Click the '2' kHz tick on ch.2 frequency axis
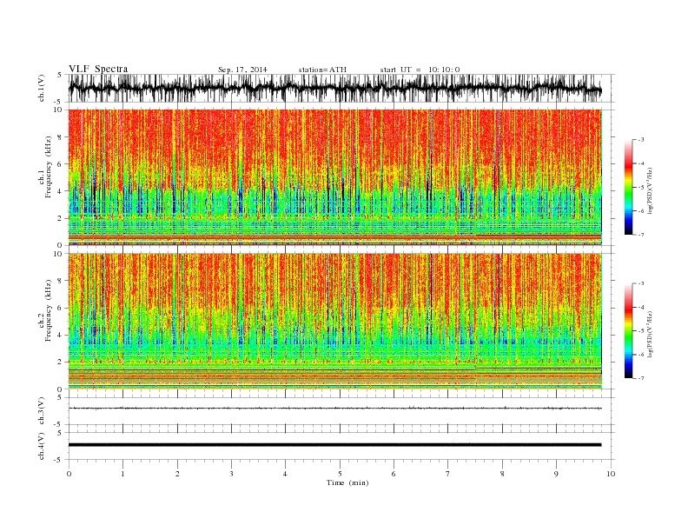Viewport: 688px width, 532px height. point(61,362)
